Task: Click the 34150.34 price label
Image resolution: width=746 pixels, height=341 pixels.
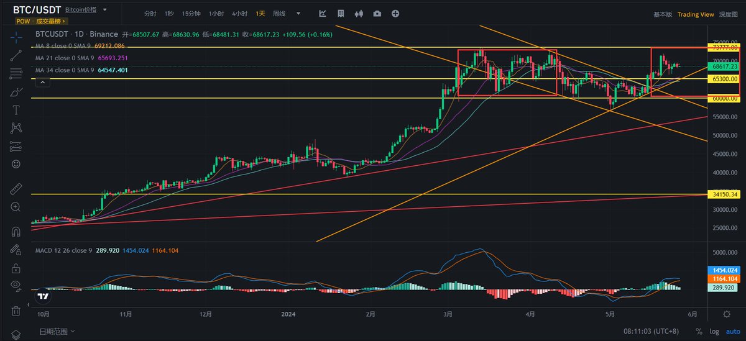Action: pos(724,194)
